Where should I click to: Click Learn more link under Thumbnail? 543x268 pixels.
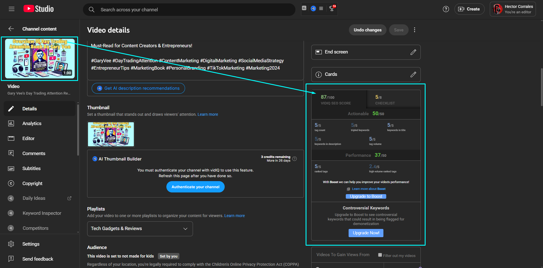point(208,114)
